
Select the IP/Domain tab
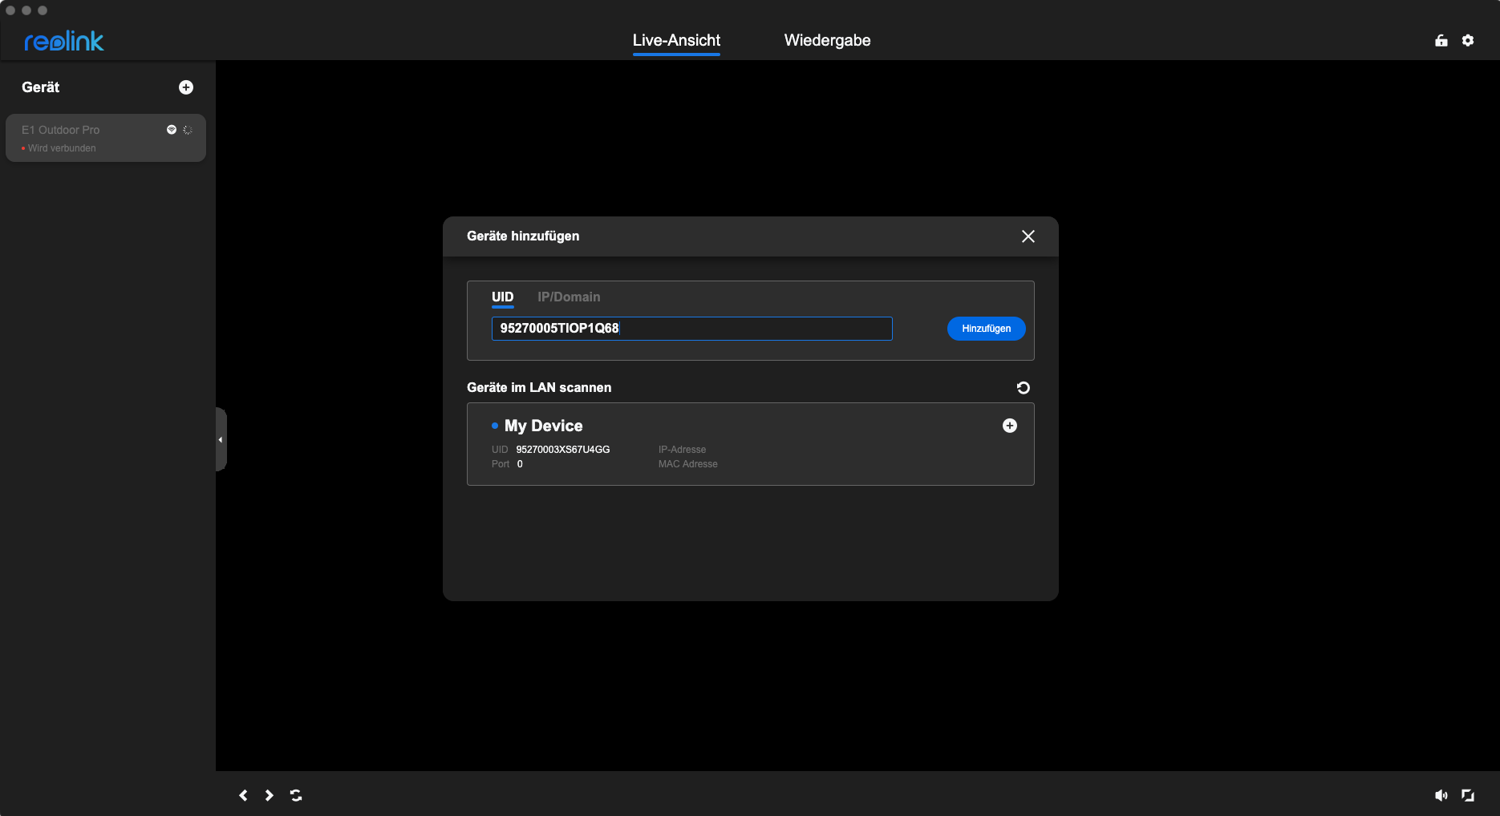[569, 297]
